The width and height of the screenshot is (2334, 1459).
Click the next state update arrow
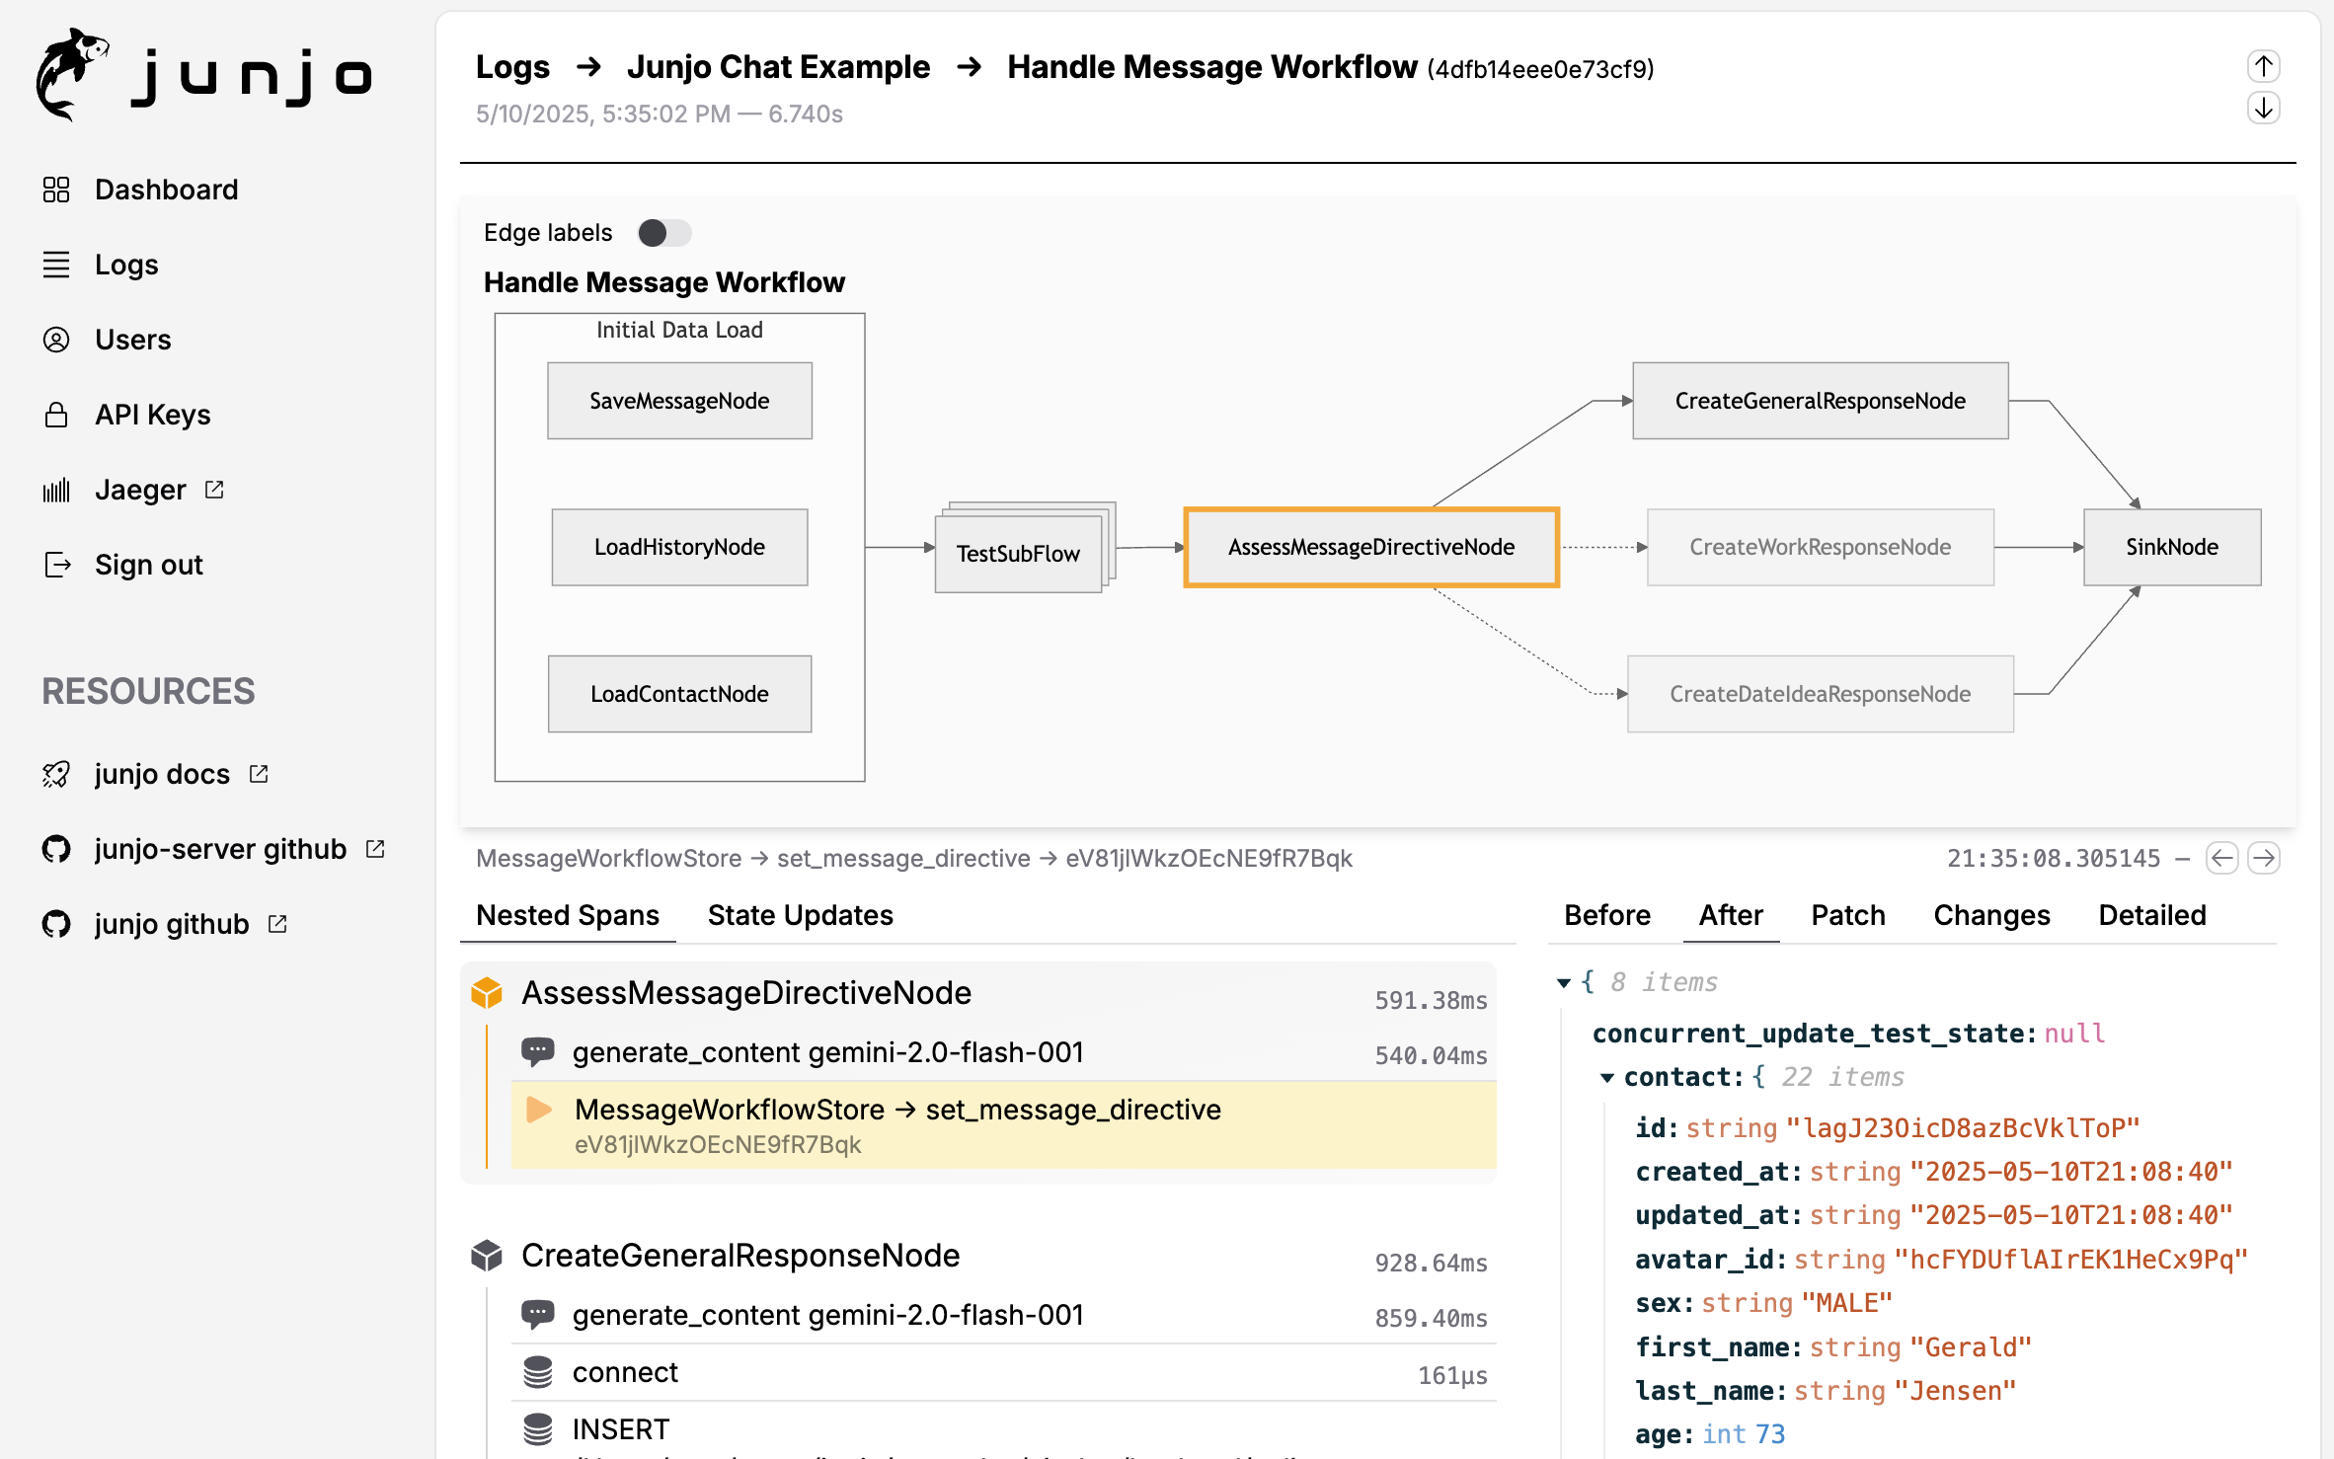(x=2263, y=858)
